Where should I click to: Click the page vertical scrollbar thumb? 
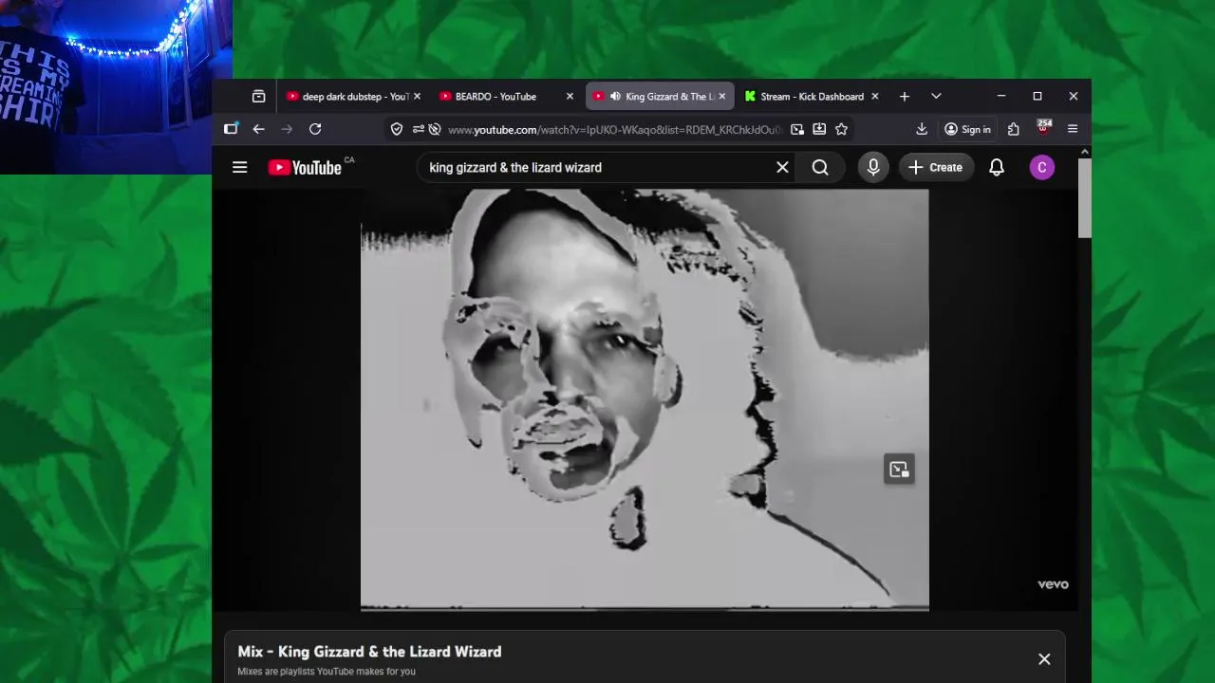(1085, 197)
